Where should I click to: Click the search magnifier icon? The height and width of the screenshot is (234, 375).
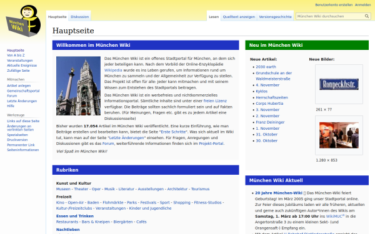(x=367, y=16)
